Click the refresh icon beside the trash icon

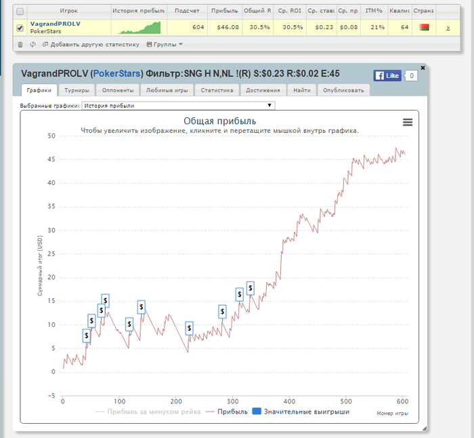click(33, 44)
